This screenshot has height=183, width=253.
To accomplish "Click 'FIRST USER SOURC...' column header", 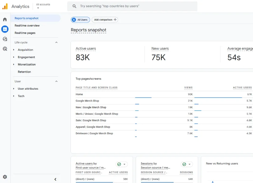I will coord(89,172).
